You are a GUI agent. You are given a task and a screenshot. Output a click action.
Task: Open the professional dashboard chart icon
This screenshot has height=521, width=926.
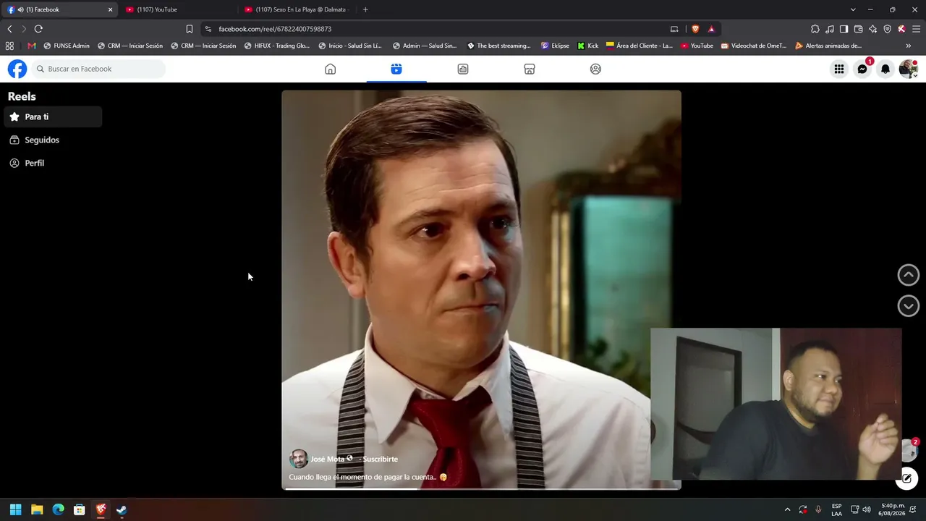pyautogui.click(x=463, y=69)
